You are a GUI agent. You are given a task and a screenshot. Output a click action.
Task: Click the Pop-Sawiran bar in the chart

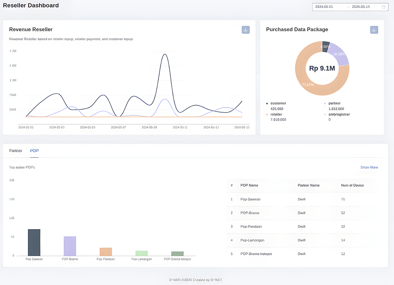34,242
